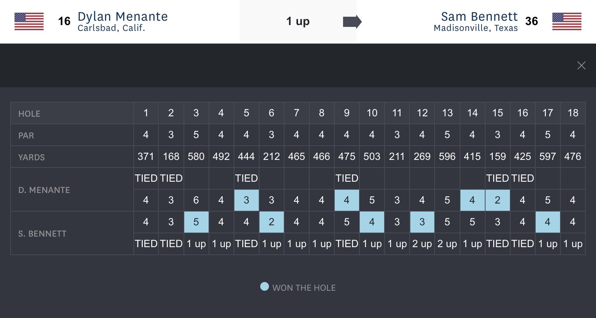Click Menante's highlighted score on hole 5
Screen dimensions: 596x318
point(246,200)
